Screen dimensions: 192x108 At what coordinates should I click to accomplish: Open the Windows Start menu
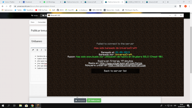[x=3, y=106]
